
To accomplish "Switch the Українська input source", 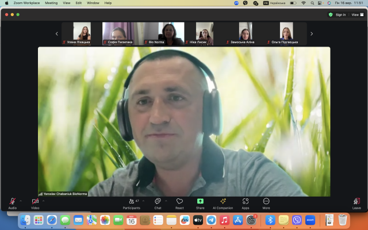I will pos(274,3).
